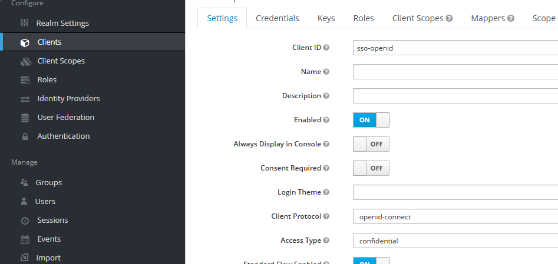
Task: Go to Users in sidebar
Action: point(45,201)
